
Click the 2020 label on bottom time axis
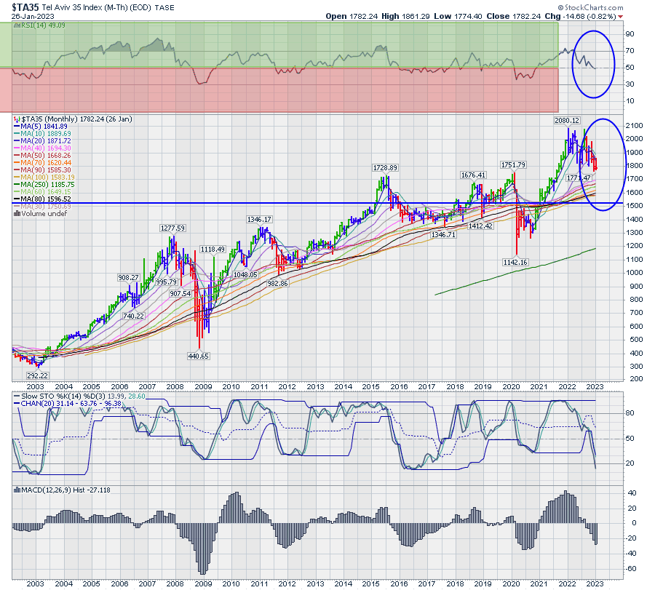(512, 583)
